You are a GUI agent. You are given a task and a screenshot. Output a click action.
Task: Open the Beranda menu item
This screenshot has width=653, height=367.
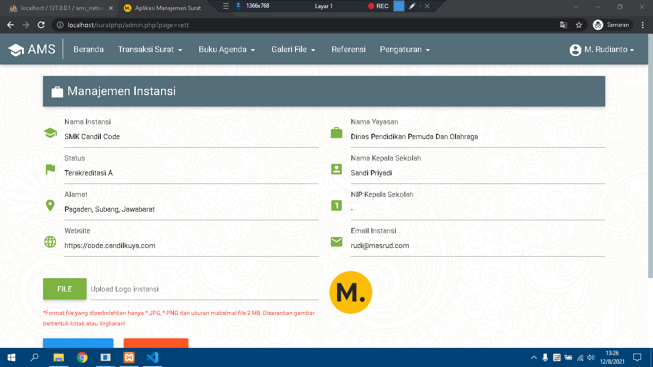pyautogui.click(x=88, y=49)
